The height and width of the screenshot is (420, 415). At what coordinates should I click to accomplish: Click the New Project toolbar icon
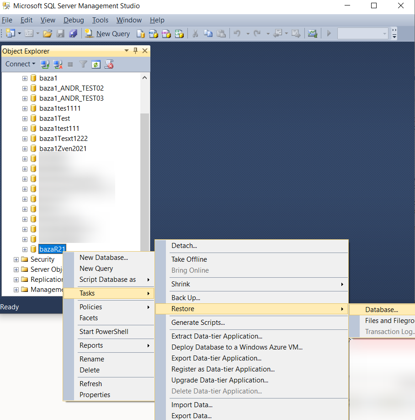[11, 33]
